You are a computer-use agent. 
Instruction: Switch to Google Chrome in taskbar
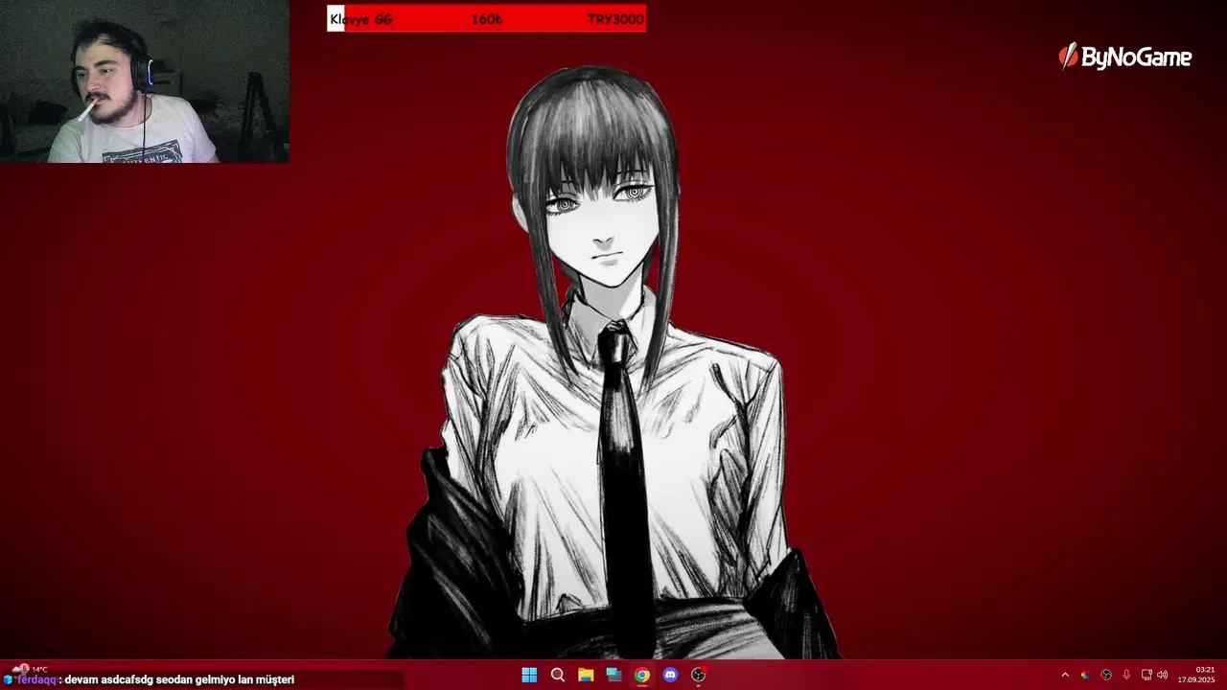642,675
